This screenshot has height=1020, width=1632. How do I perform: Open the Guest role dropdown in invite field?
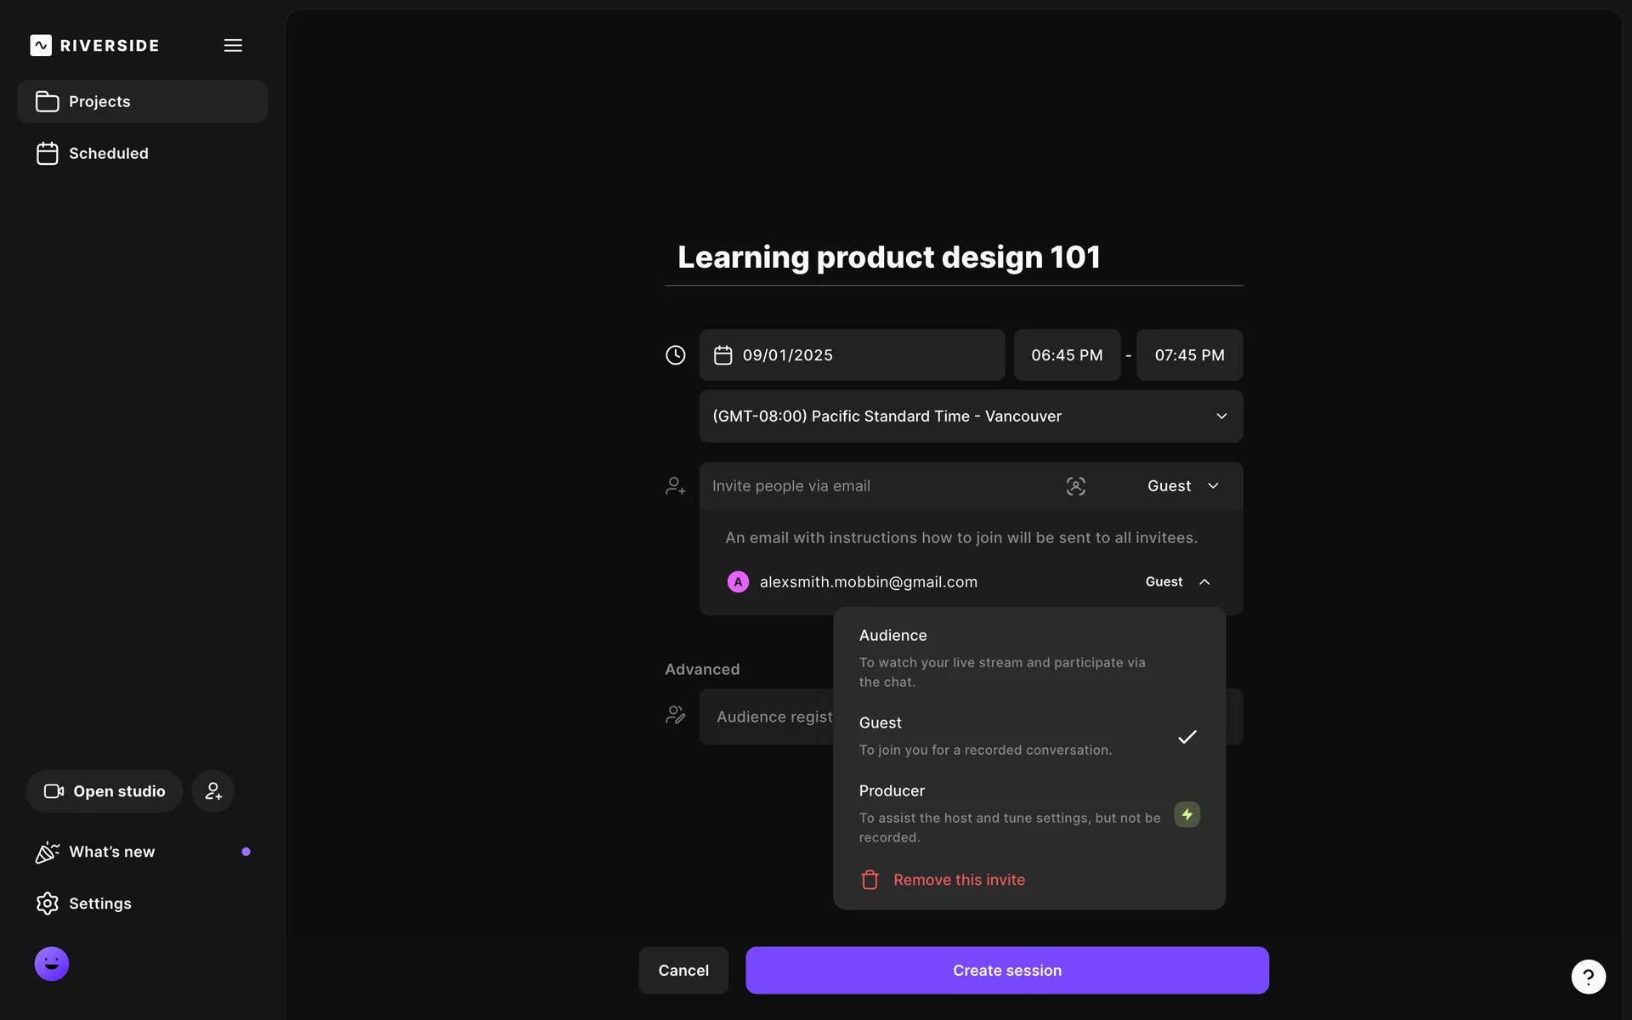click(x=1182, y=486)
